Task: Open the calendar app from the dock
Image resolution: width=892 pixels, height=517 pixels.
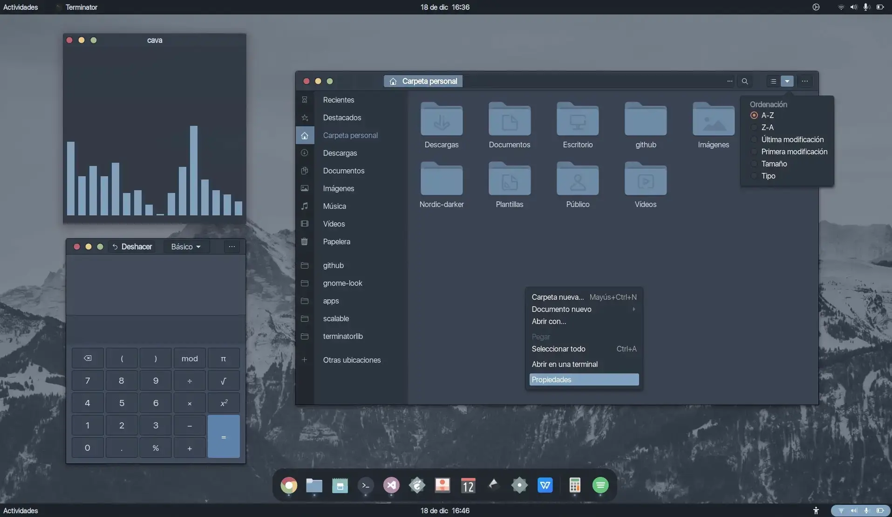Action: (x=468, y=485)
